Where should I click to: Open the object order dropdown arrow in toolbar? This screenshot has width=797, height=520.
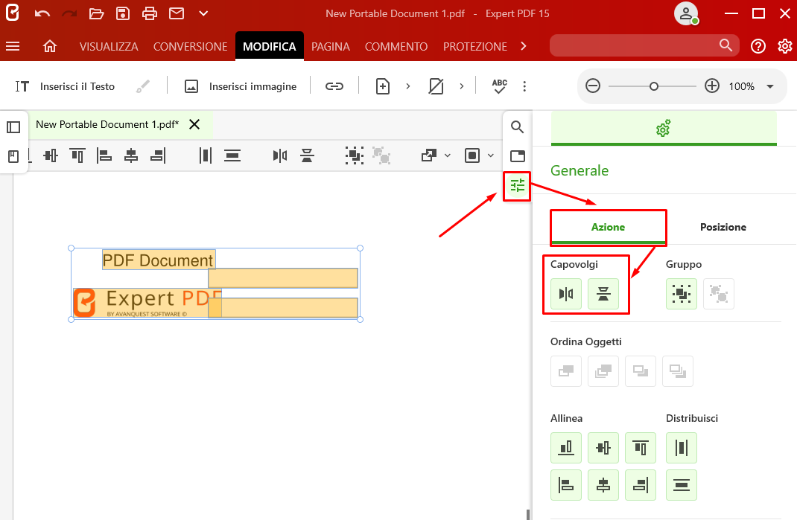tap(448, 155)
